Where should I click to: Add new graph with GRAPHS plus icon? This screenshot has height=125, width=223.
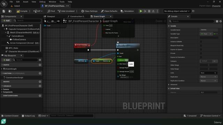pyautogui.click(x=40, y=65)
